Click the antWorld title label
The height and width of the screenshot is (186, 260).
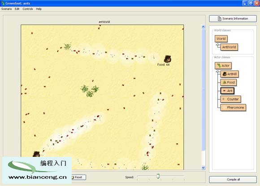click(104, 22)
